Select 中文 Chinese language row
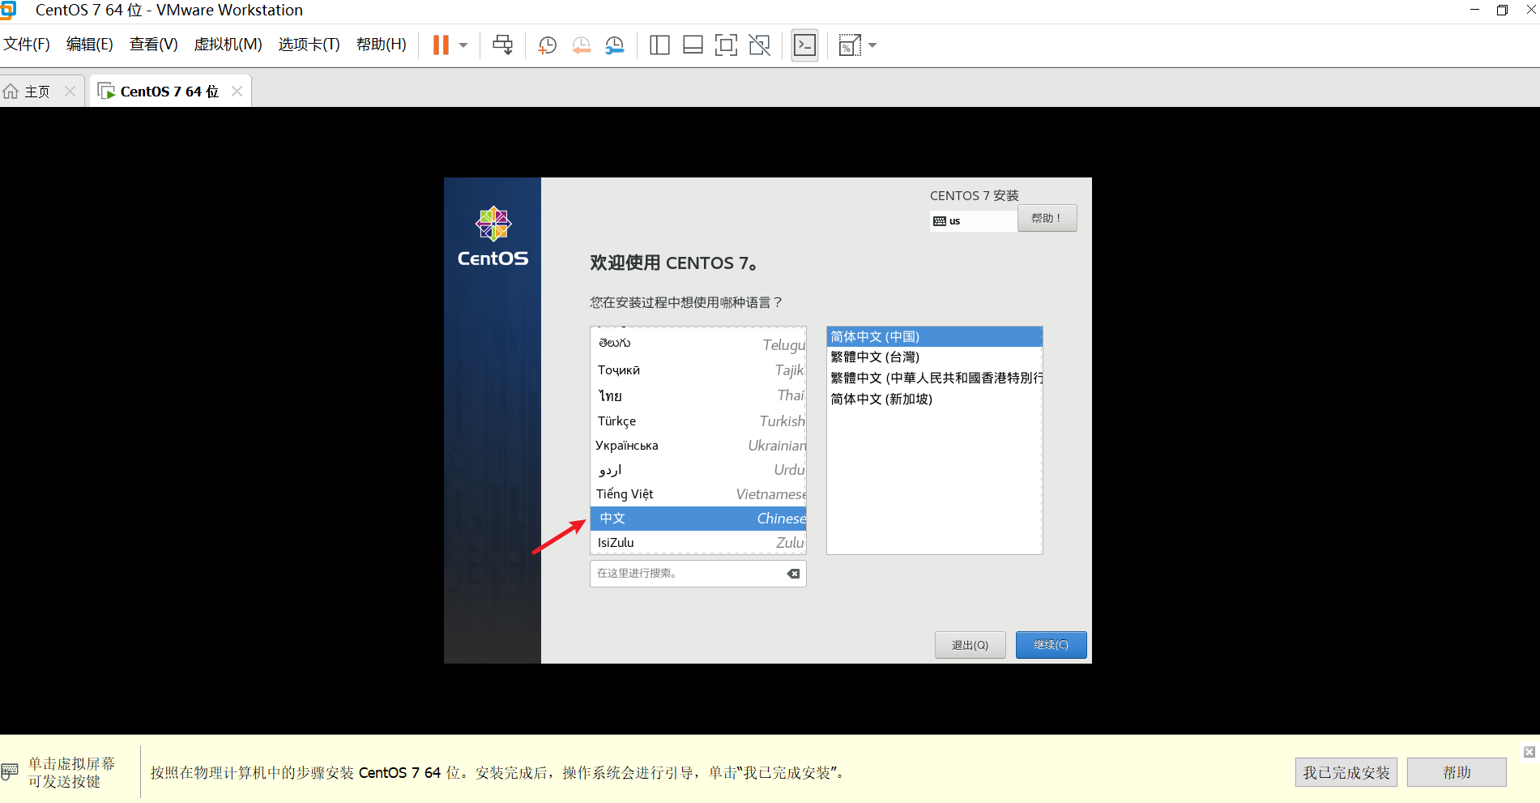The image size is (1540, 803). [698, 519]
